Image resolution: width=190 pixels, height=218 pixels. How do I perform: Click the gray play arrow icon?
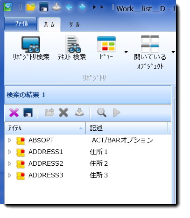tap(117, 113)
